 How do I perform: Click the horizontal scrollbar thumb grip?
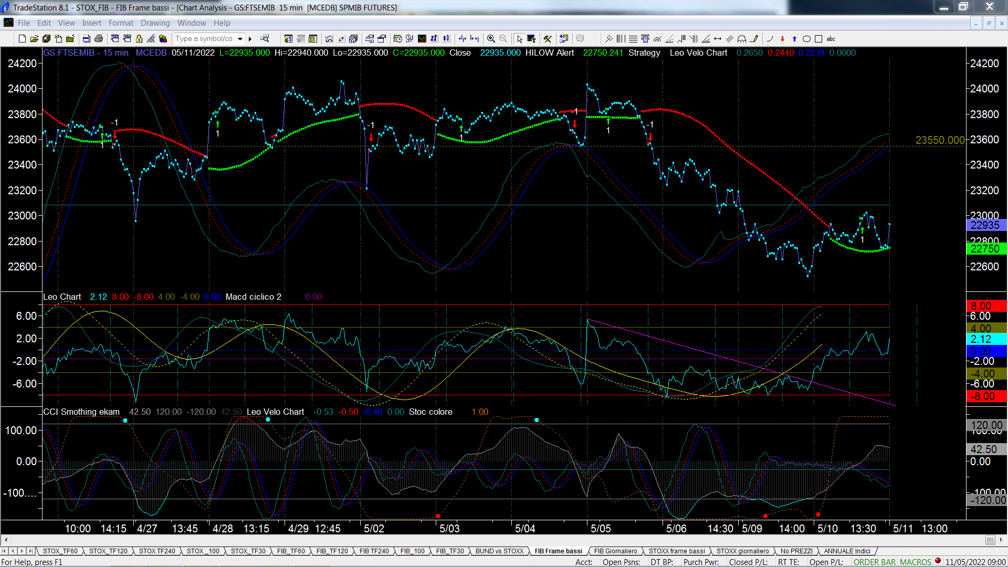coord(990,540)
